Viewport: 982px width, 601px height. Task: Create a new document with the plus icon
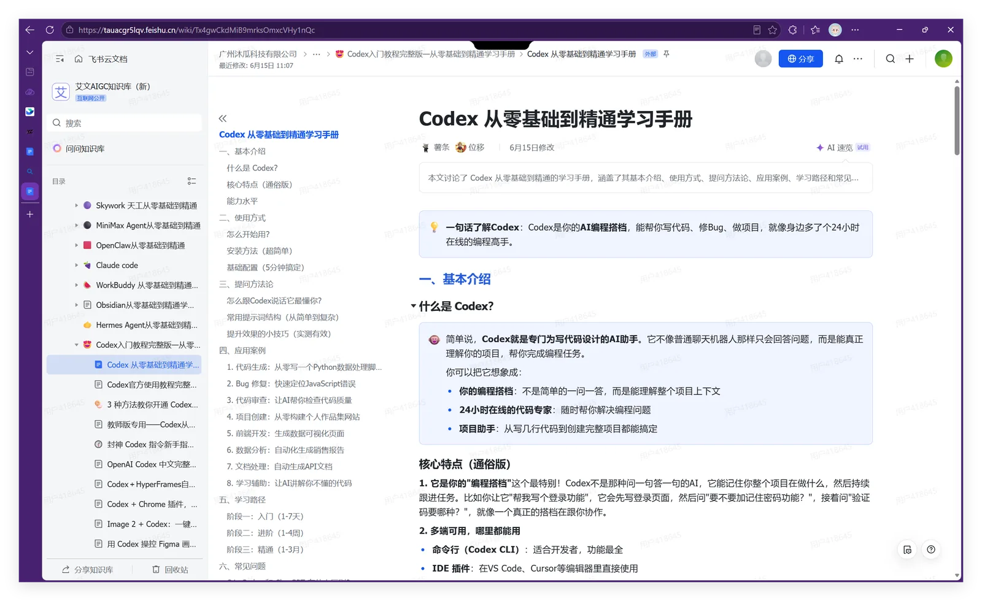pyautogui.click(x=910, y=59)
